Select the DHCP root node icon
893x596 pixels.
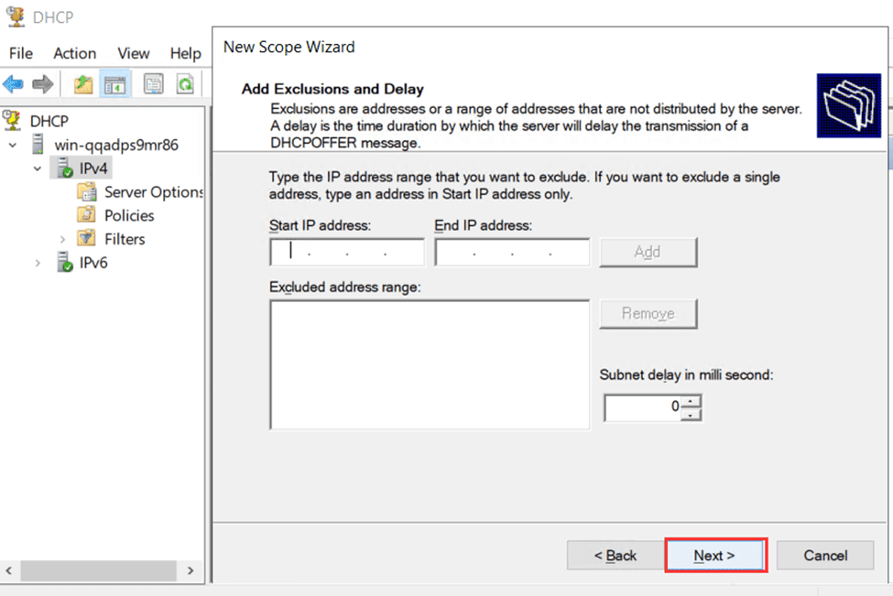[12, 121]
